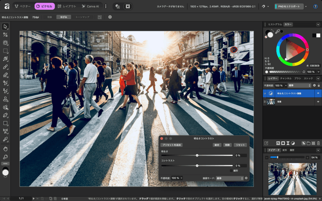The height and width of the screenshot is (201, 322).
Task: Toggle visibility of 明るさ/コントラスト調整 layer
Action: pyautogui.click(x=318, y=93)
